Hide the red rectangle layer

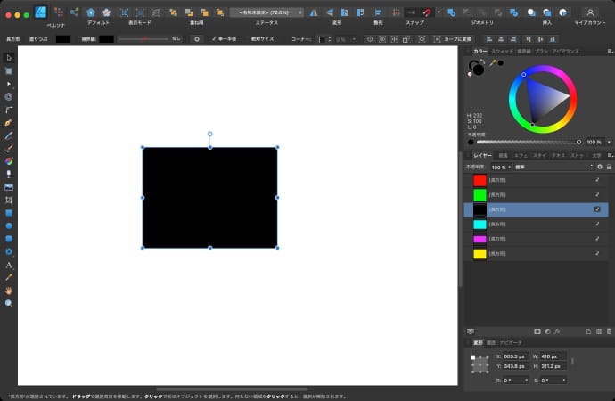(x=597, y=180)
